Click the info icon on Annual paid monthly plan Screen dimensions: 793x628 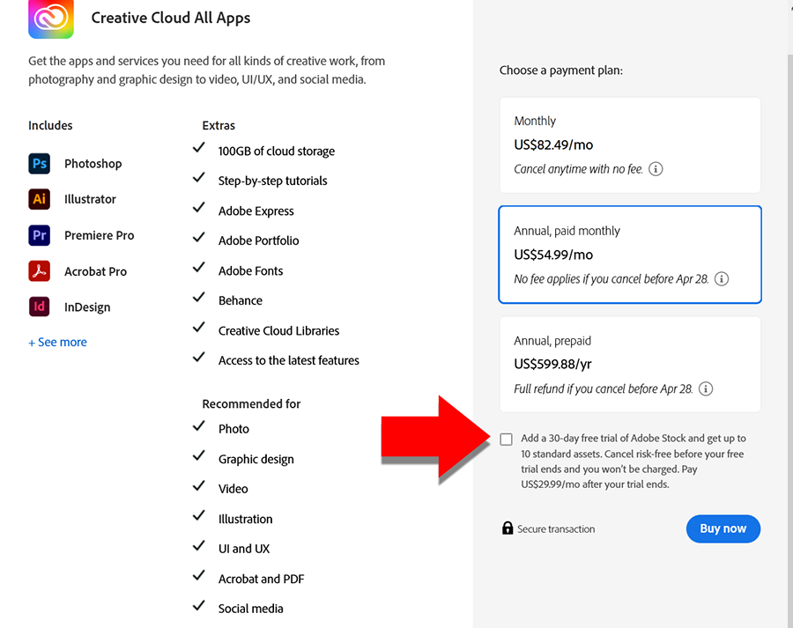click(x=722, y=278)
